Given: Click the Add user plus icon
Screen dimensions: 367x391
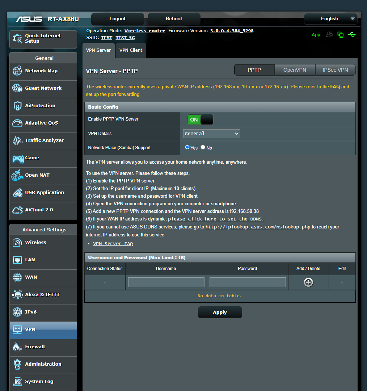Looking at the screenshot, I should tap(308, 282).
